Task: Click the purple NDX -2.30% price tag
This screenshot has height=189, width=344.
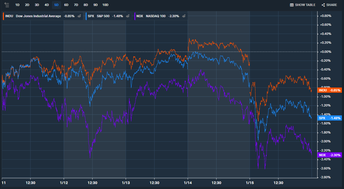Action: click(x=329, y=155)
